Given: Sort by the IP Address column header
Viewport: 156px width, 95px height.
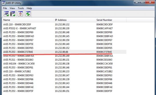Looking at the screenshot, I should click(75, 20).
